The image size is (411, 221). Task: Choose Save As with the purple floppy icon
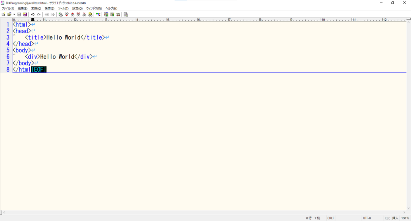point(25,15)
